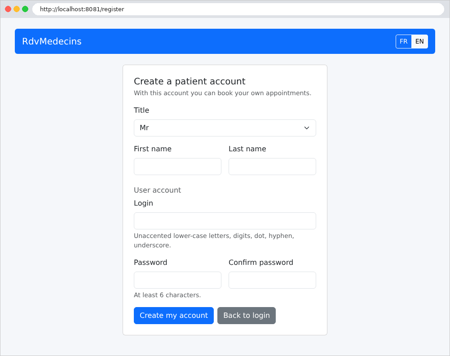Switch the language to FR
450x356 pixels.
pyautogui.click(x=403, y=41)
